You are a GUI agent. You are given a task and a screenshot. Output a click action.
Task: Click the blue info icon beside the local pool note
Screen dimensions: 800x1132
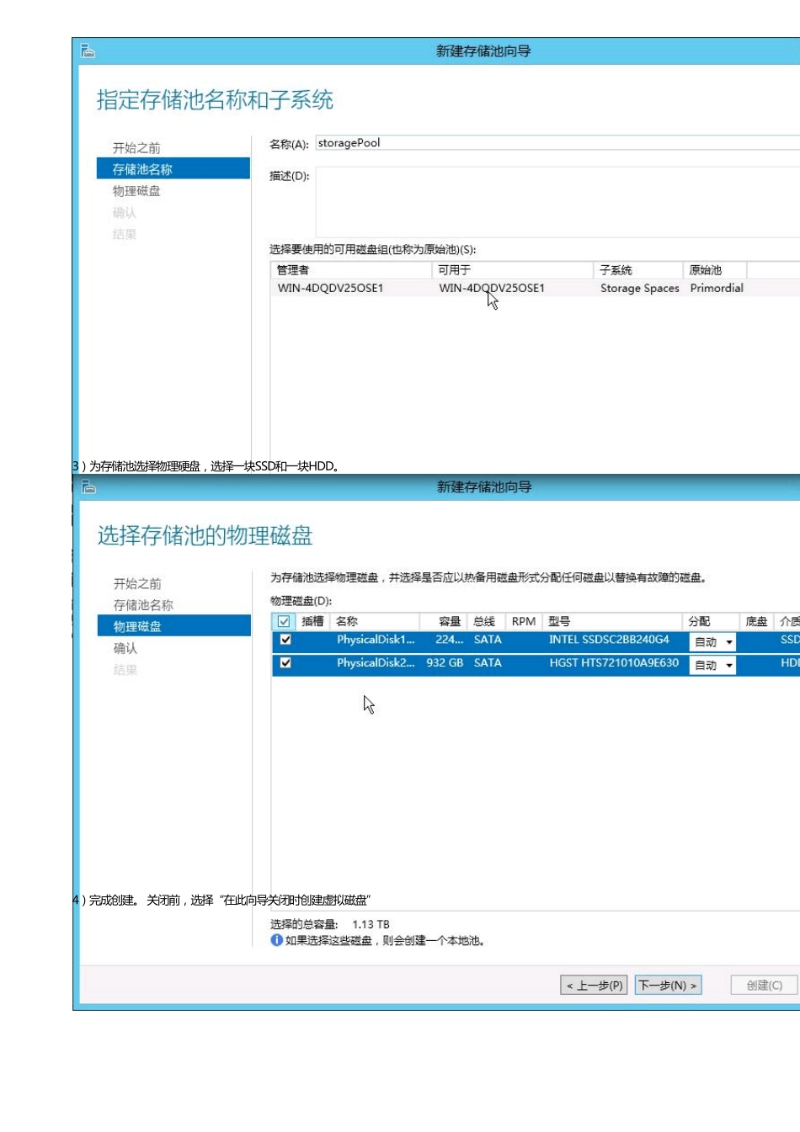[276, 940]
